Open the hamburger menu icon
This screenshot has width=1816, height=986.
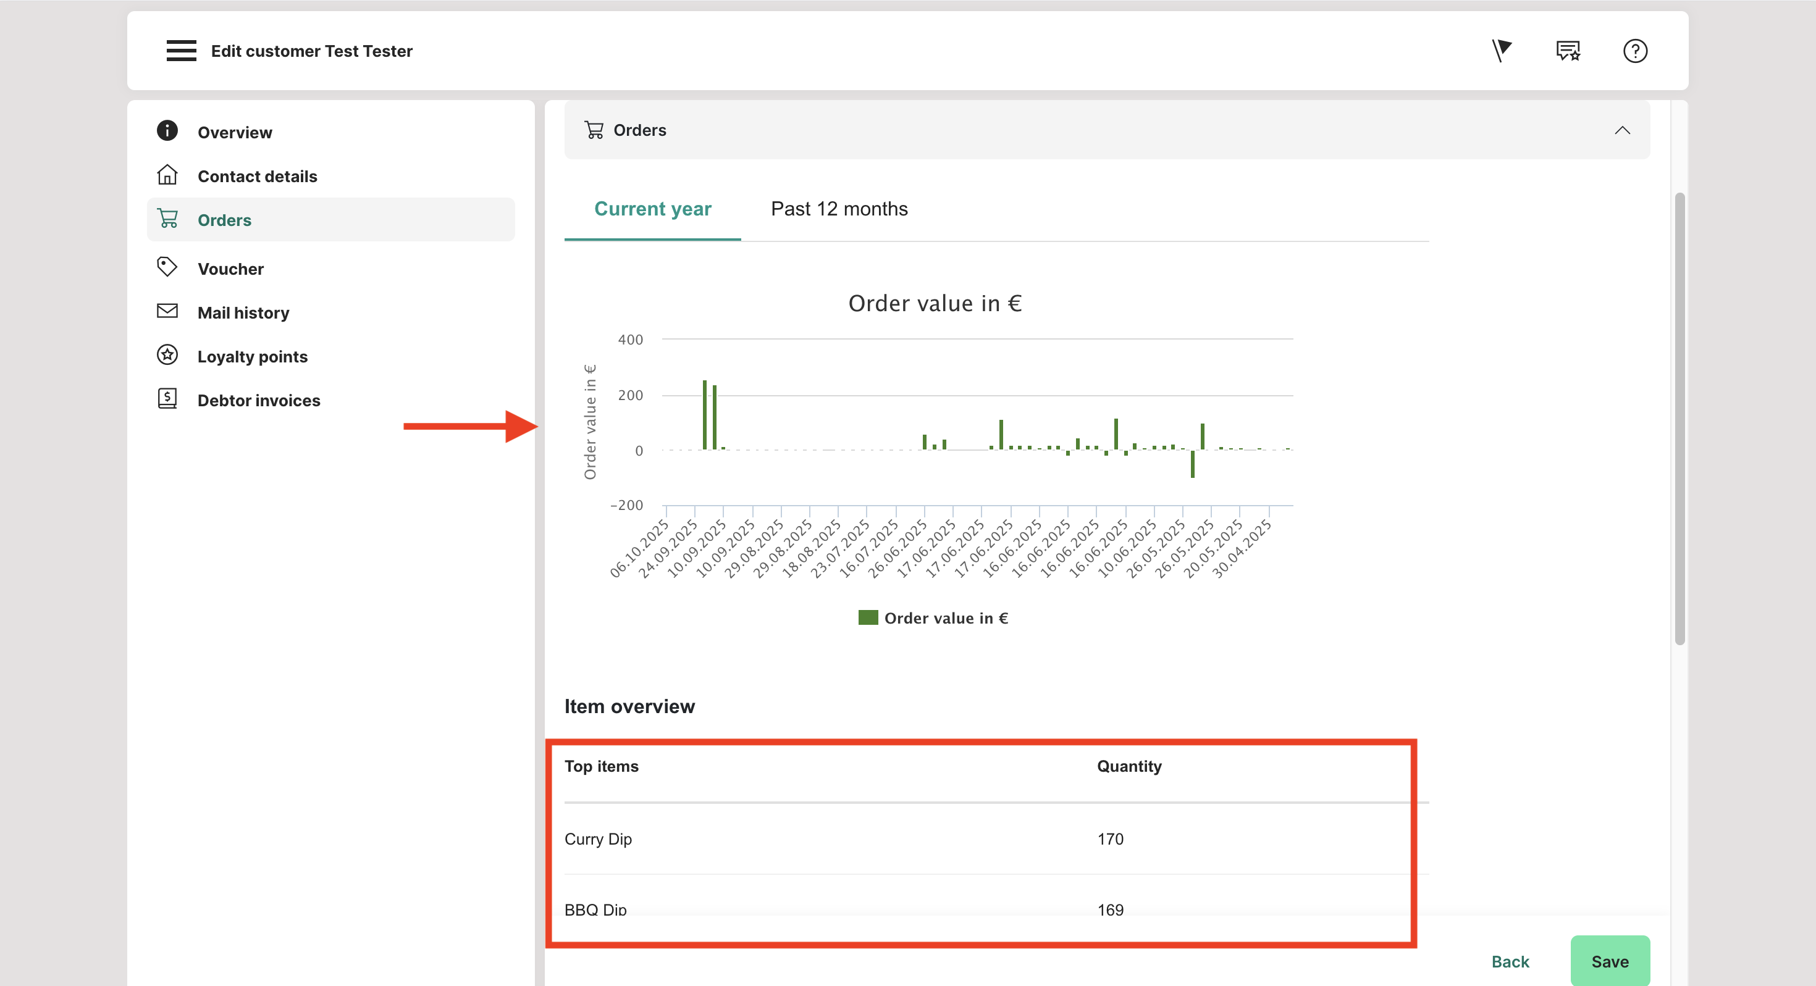[x=181, y=51]
